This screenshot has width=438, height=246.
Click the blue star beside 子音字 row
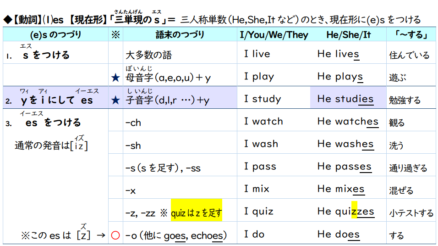tap(115, 100)
